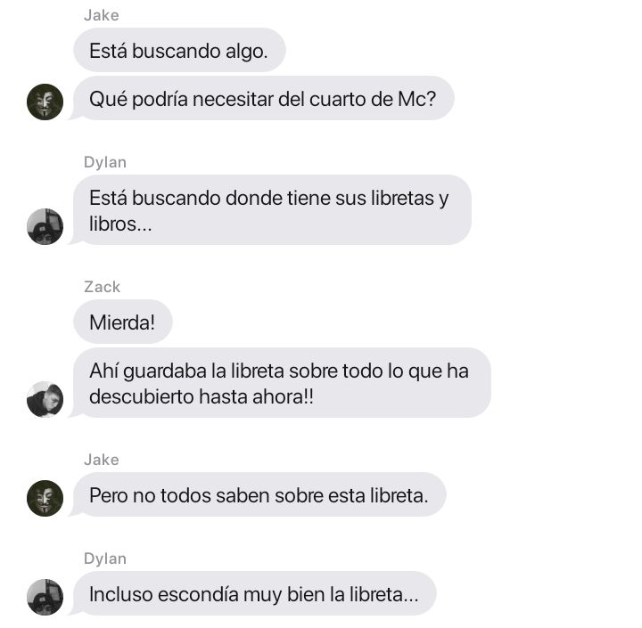Image resolution: width=642 pixels, height=628 pixels.
Task: Tap the second 'Jake' sender name label
Action: point(102,460)
